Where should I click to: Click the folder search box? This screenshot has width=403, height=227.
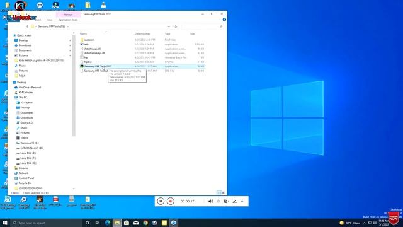pyautogui.click(x=201, y=26)
